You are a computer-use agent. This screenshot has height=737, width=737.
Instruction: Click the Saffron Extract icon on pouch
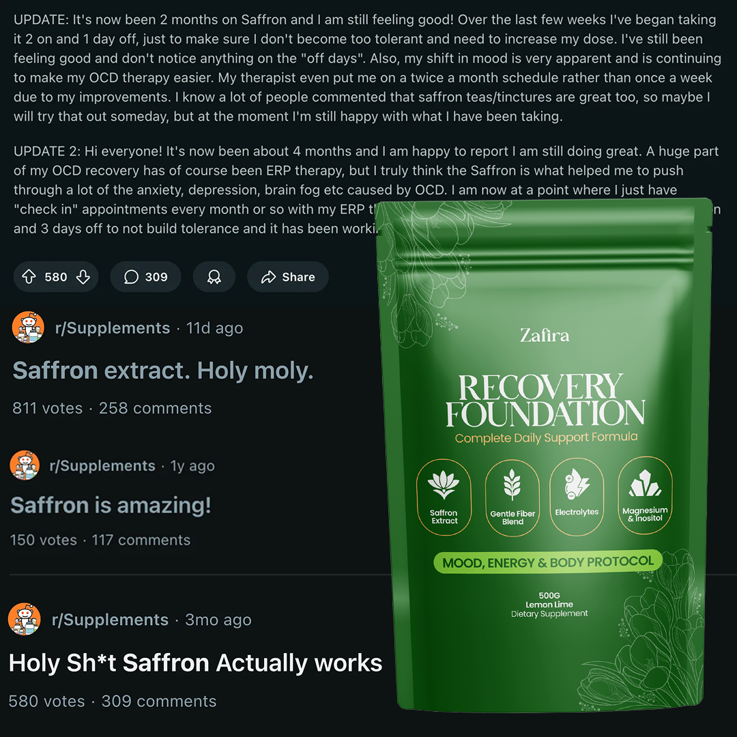point(444,497)
